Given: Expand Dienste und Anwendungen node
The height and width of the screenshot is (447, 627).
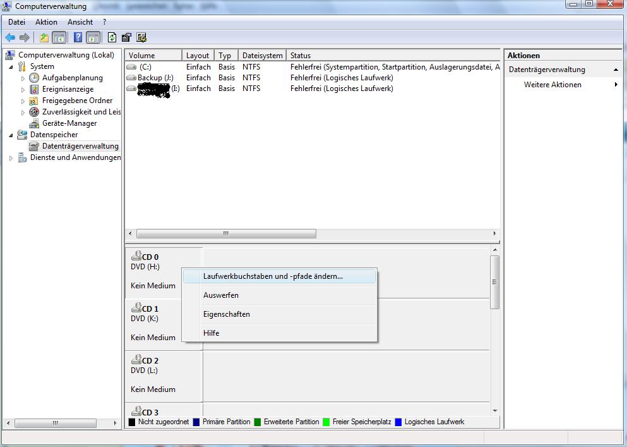Looking at the screenshot, I should 11,158.
